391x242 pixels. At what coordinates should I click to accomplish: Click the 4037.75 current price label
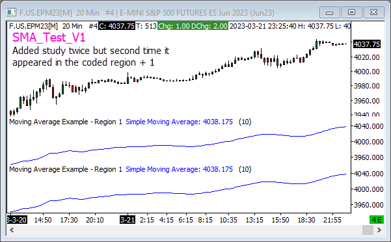click(x=366, y=44)
